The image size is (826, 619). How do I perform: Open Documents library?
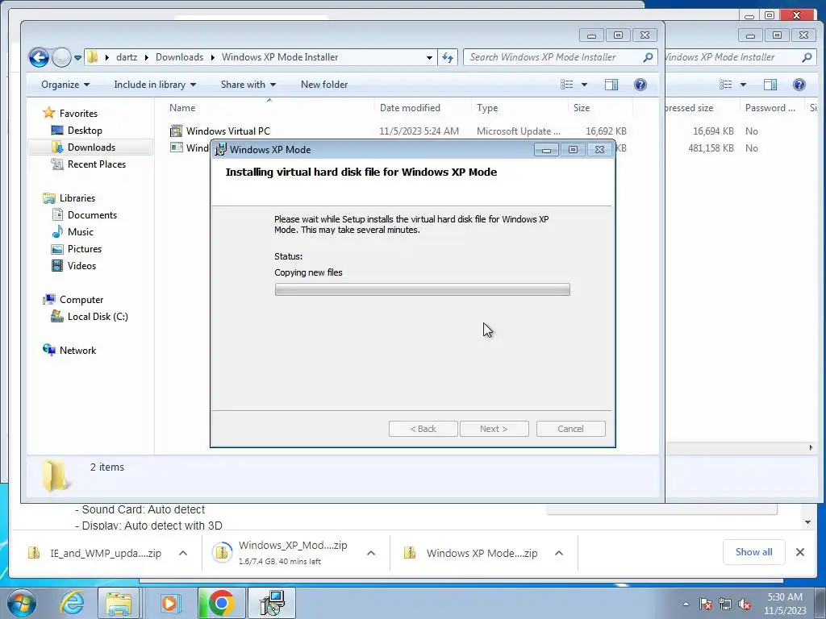[x=92, y=214]
